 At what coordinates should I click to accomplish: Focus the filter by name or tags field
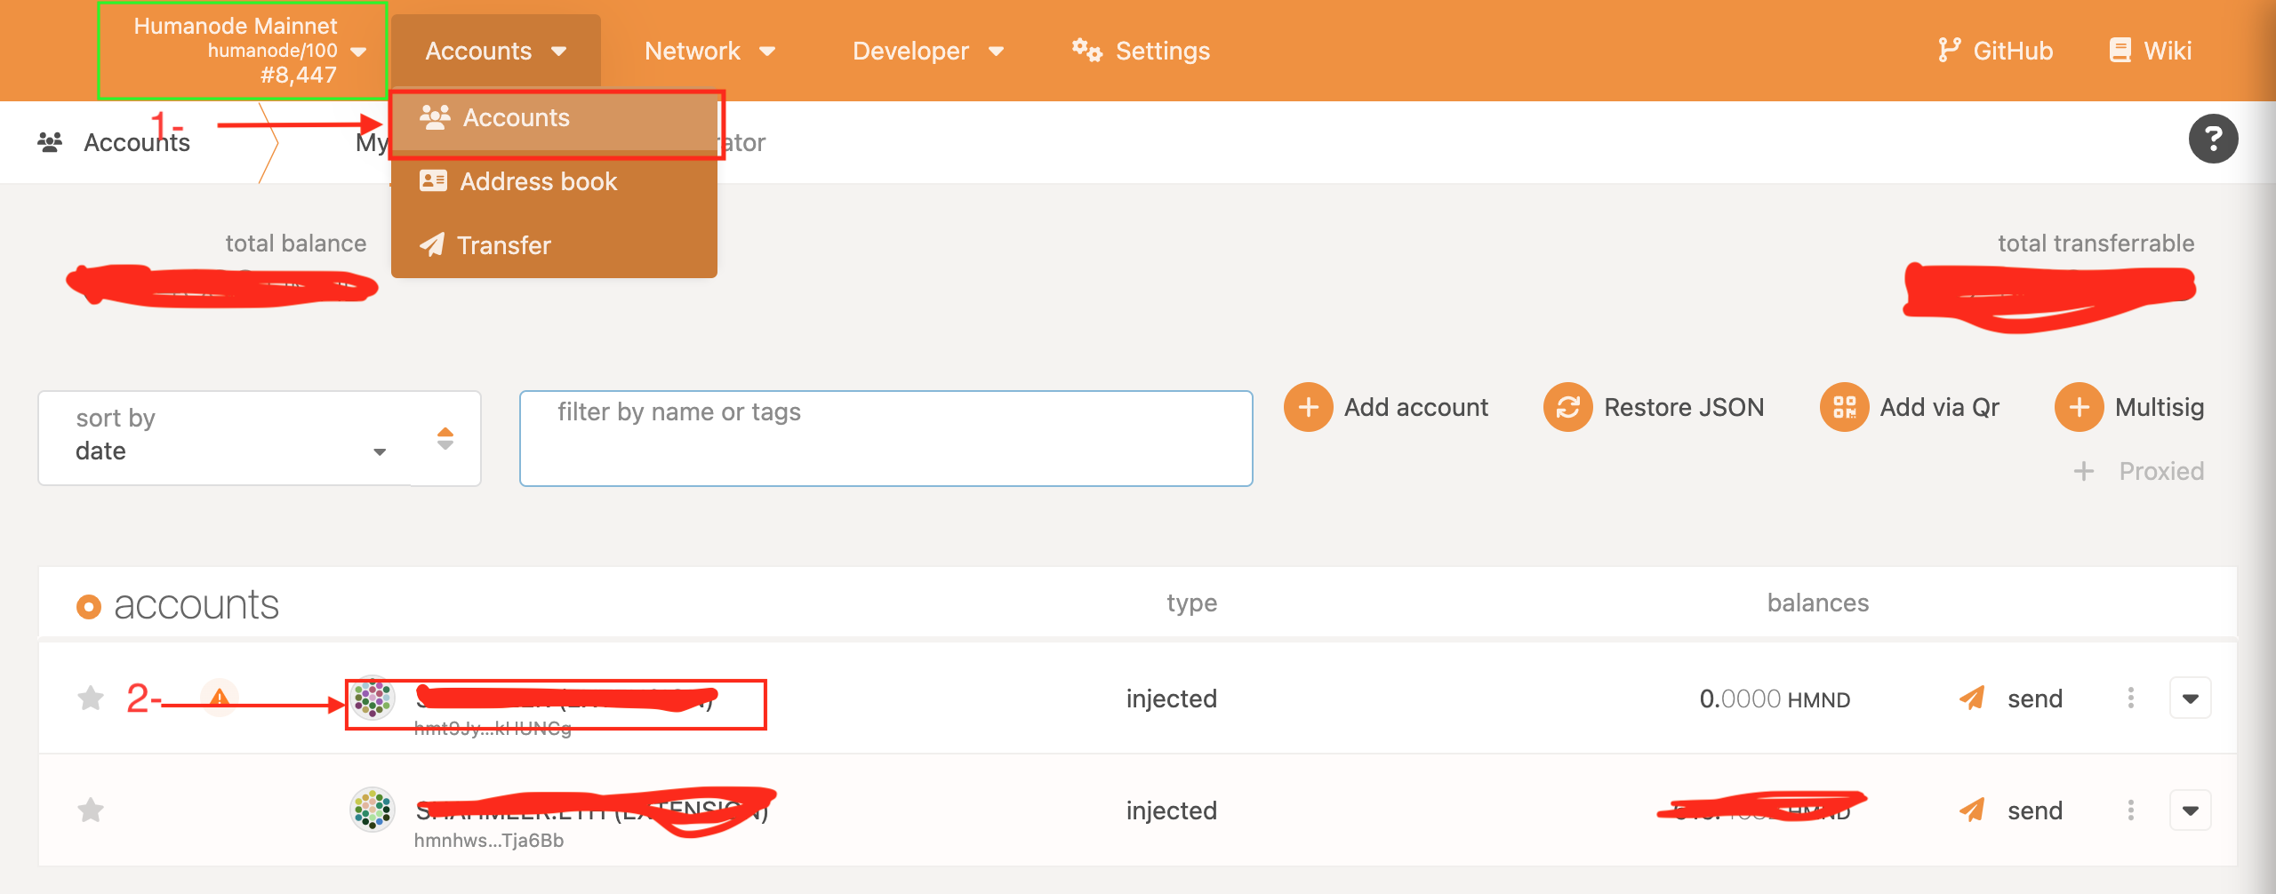pos(886,438)
